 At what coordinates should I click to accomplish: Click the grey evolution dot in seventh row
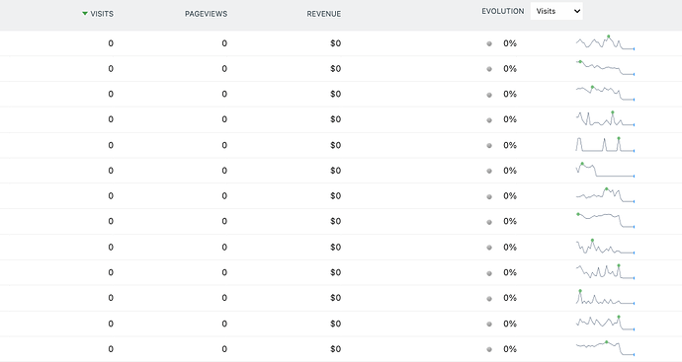489,196
